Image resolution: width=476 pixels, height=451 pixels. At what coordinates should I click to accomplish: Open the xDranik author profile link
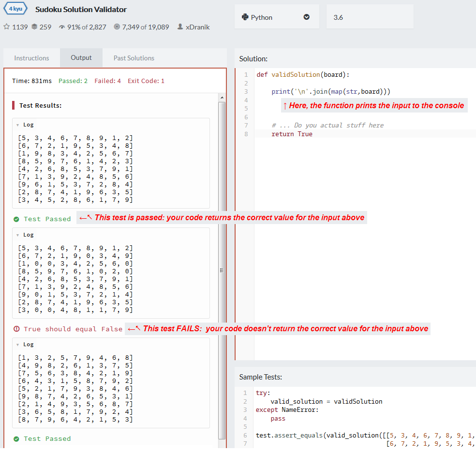pos(198,27)
